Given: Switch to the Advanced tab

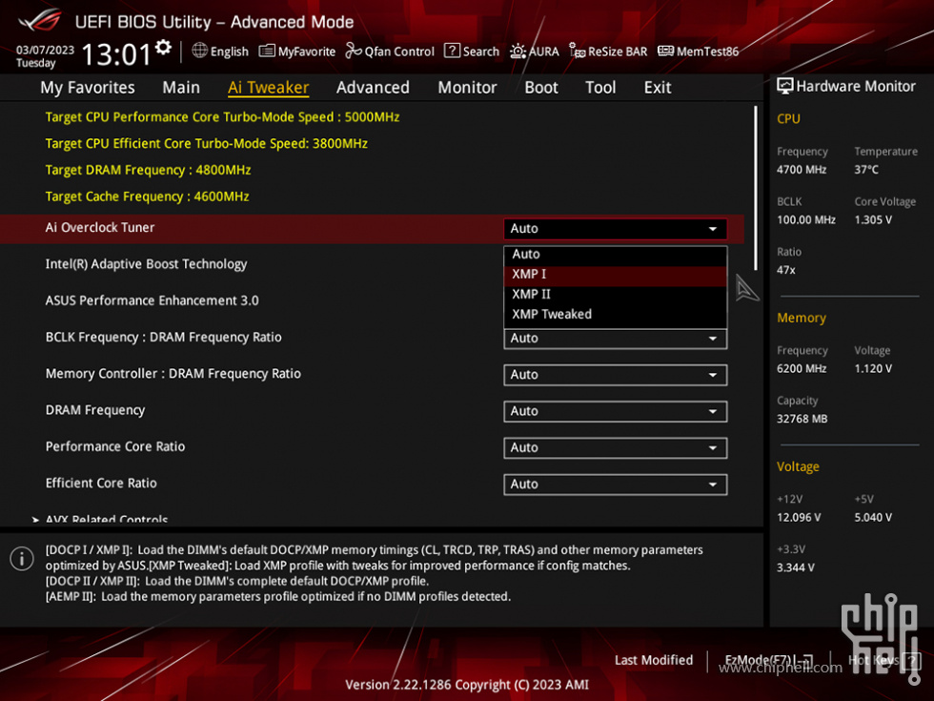Looking at the screenshot, I should [x=373, y=88].
